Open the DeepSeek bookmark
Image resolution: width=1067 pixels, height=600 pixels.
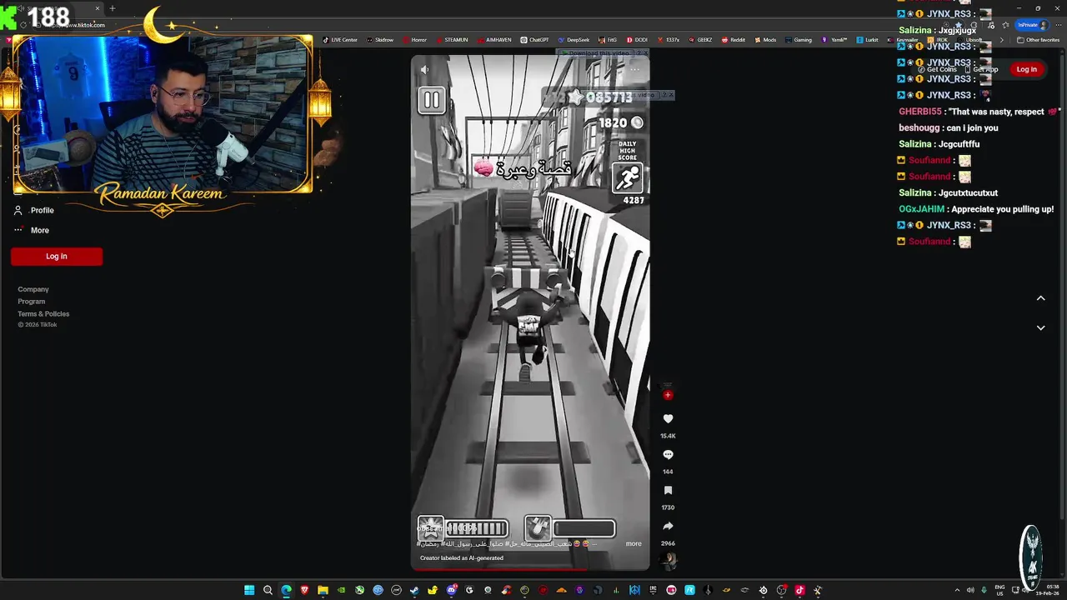point(574,39)
